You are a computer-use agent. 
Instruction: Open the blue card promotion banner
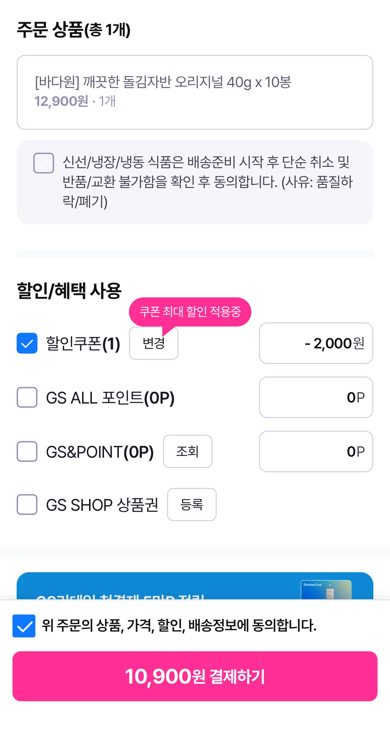click(x=195, y=586)
